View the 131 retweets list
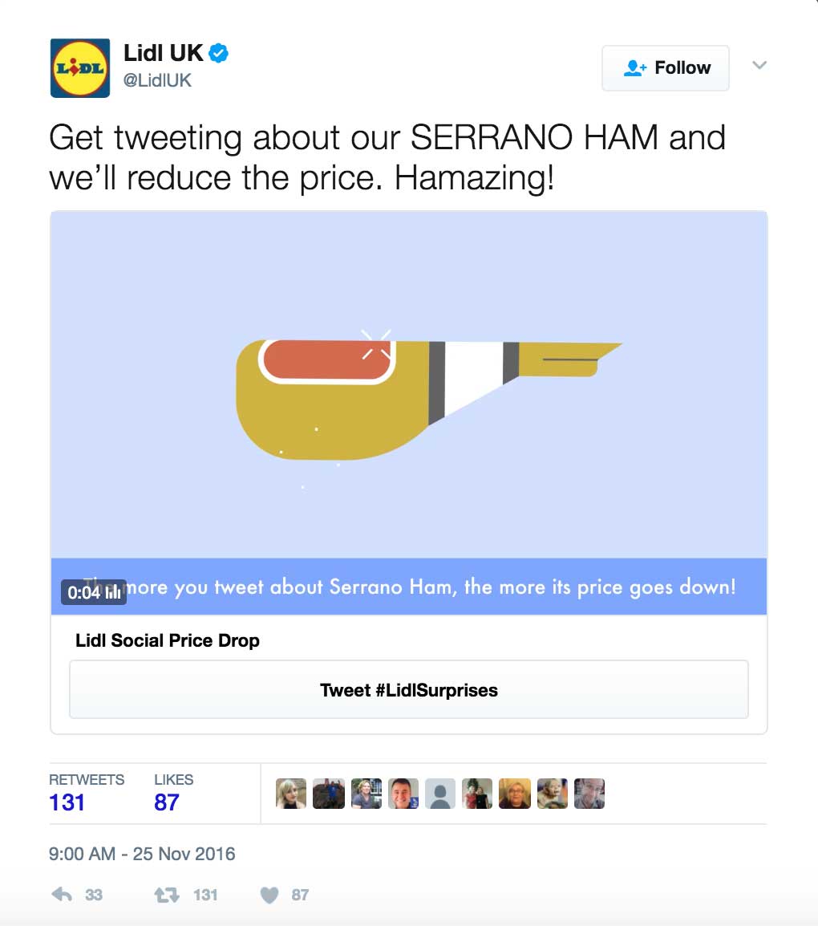Image resolution: width=818 pixels, height=926 pixels. (x=67, y=802)
